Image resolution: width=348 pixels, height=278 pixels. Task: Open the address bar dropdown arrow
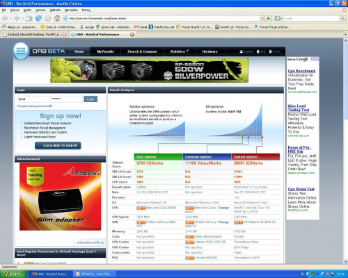[262, 18]
